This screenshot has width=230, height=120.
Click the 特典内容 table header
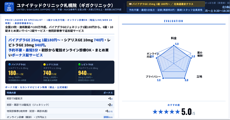point(11,93)
